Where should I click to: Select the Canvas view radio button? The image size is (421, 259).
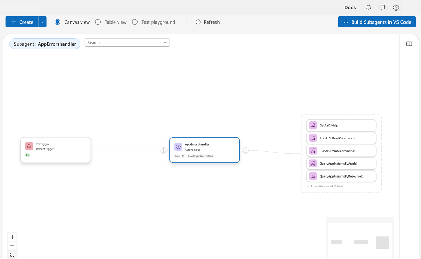tap(58, 22)
